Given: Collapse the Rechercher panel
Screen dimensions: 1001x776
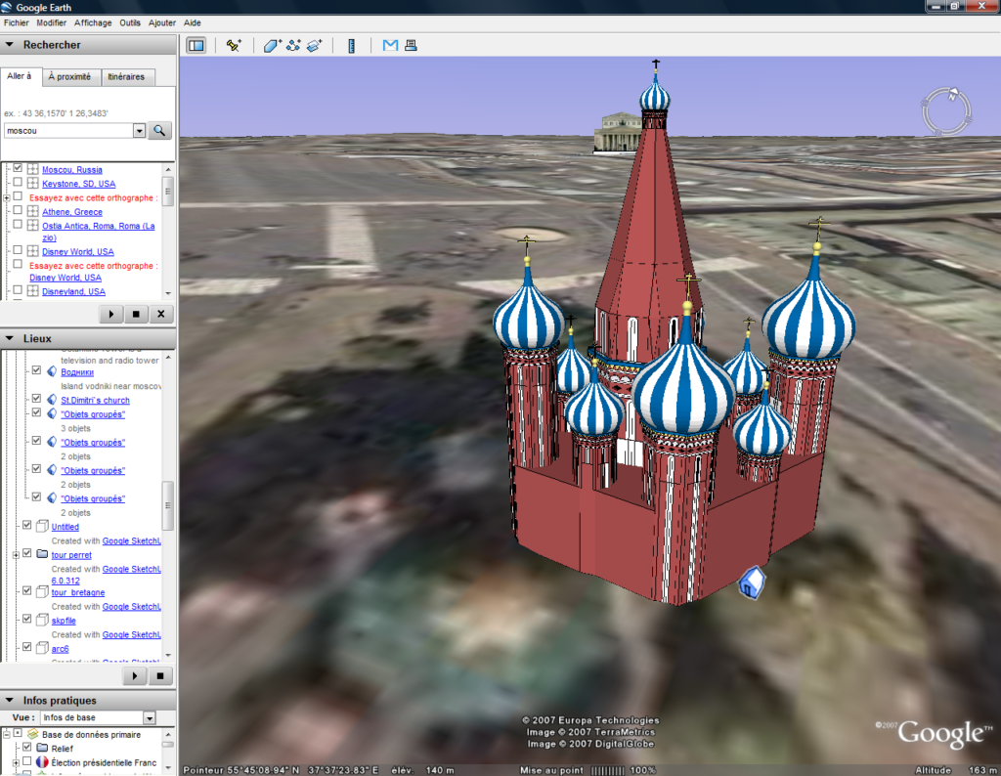Looking at the screenshot, I should pos(10,45).
